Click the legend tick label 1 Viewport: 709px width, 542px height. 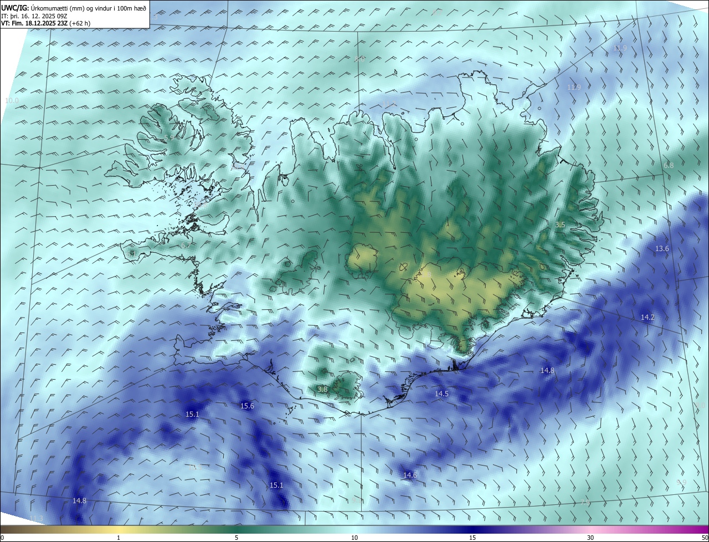pyautogui.click(x=119, y=538)
